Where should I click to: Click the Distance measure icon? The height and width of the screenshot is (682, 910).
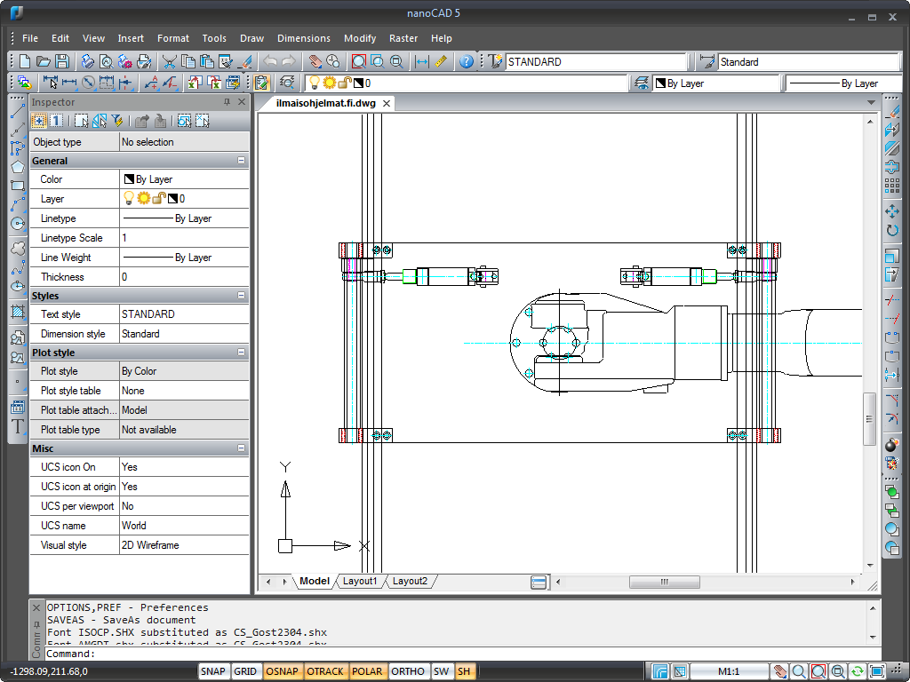(x=422, y=61)
